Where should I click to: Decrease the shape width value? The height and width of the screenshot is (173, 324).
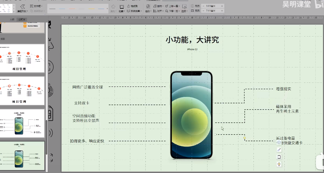[x=203, y=10]
